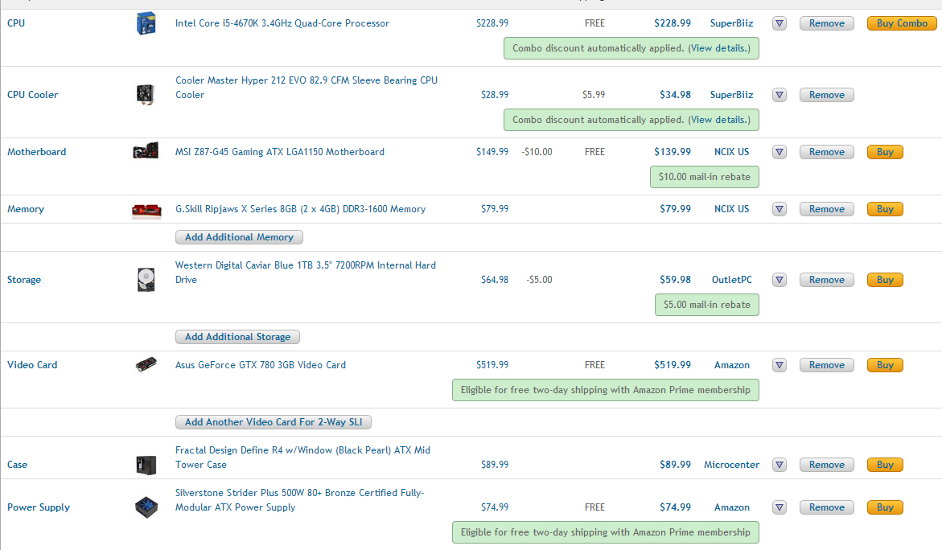942x550 pixels.
Task: Click the NCIX US merchant for Motherboard
Action: [x=732, y=152]
